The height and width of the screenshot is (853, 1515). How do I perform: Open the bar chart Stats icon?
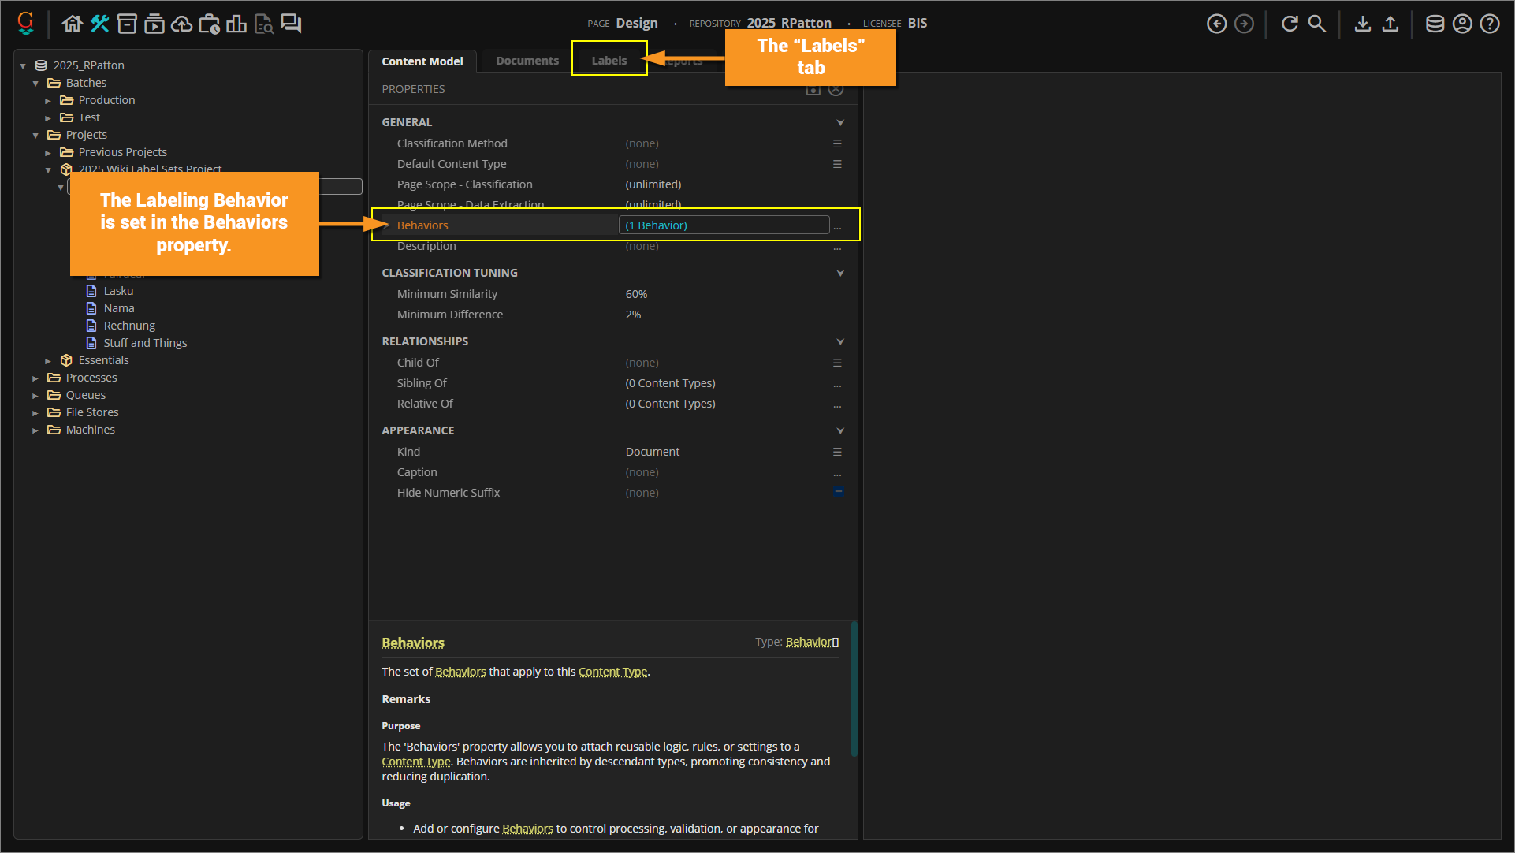coord(236,24)
